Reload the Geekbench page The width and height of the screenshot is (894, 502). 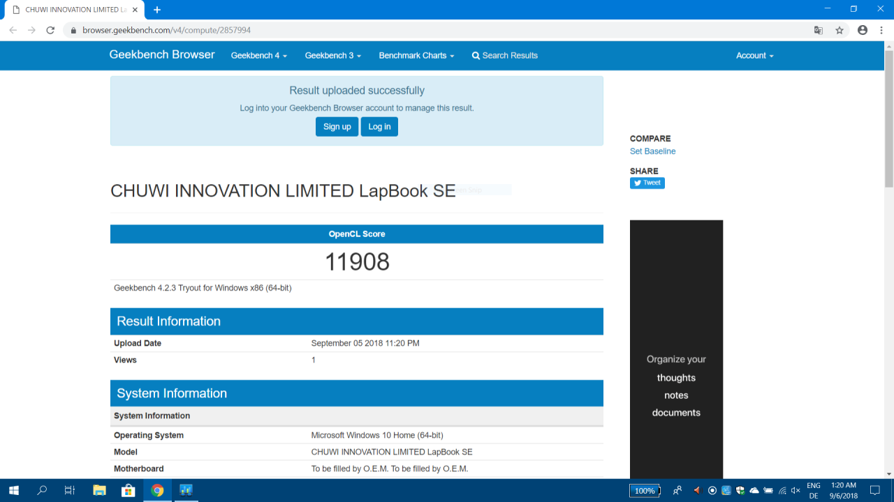click(x=50, y=30)
